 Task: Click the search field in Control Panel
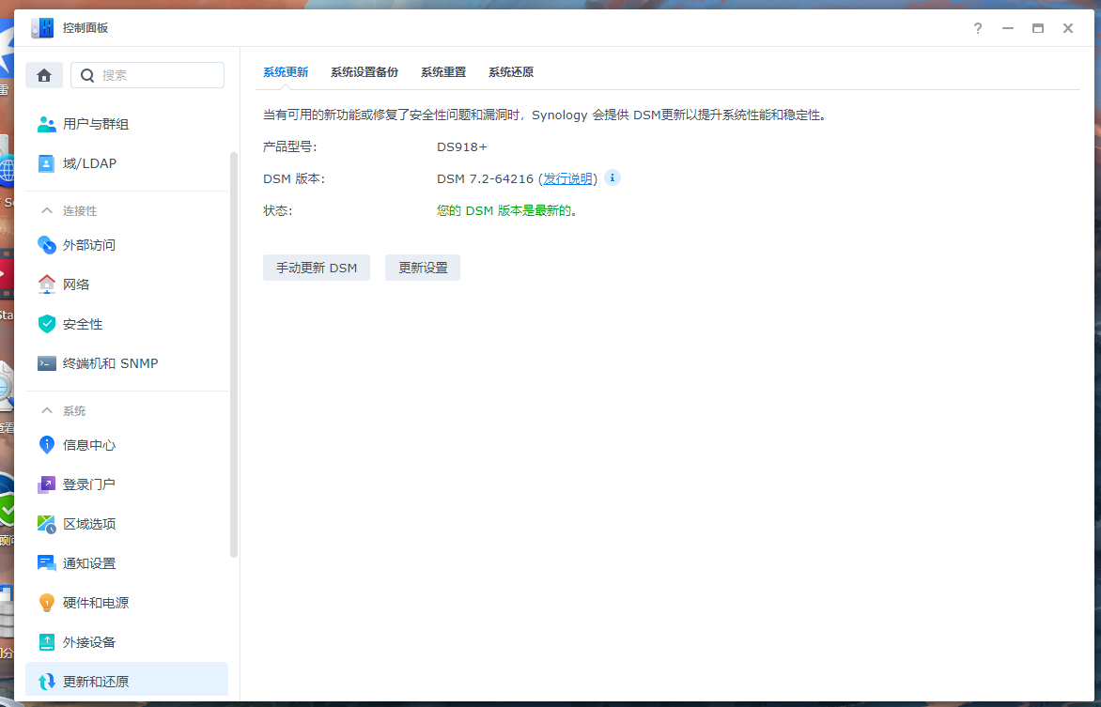tap(147, 75)
